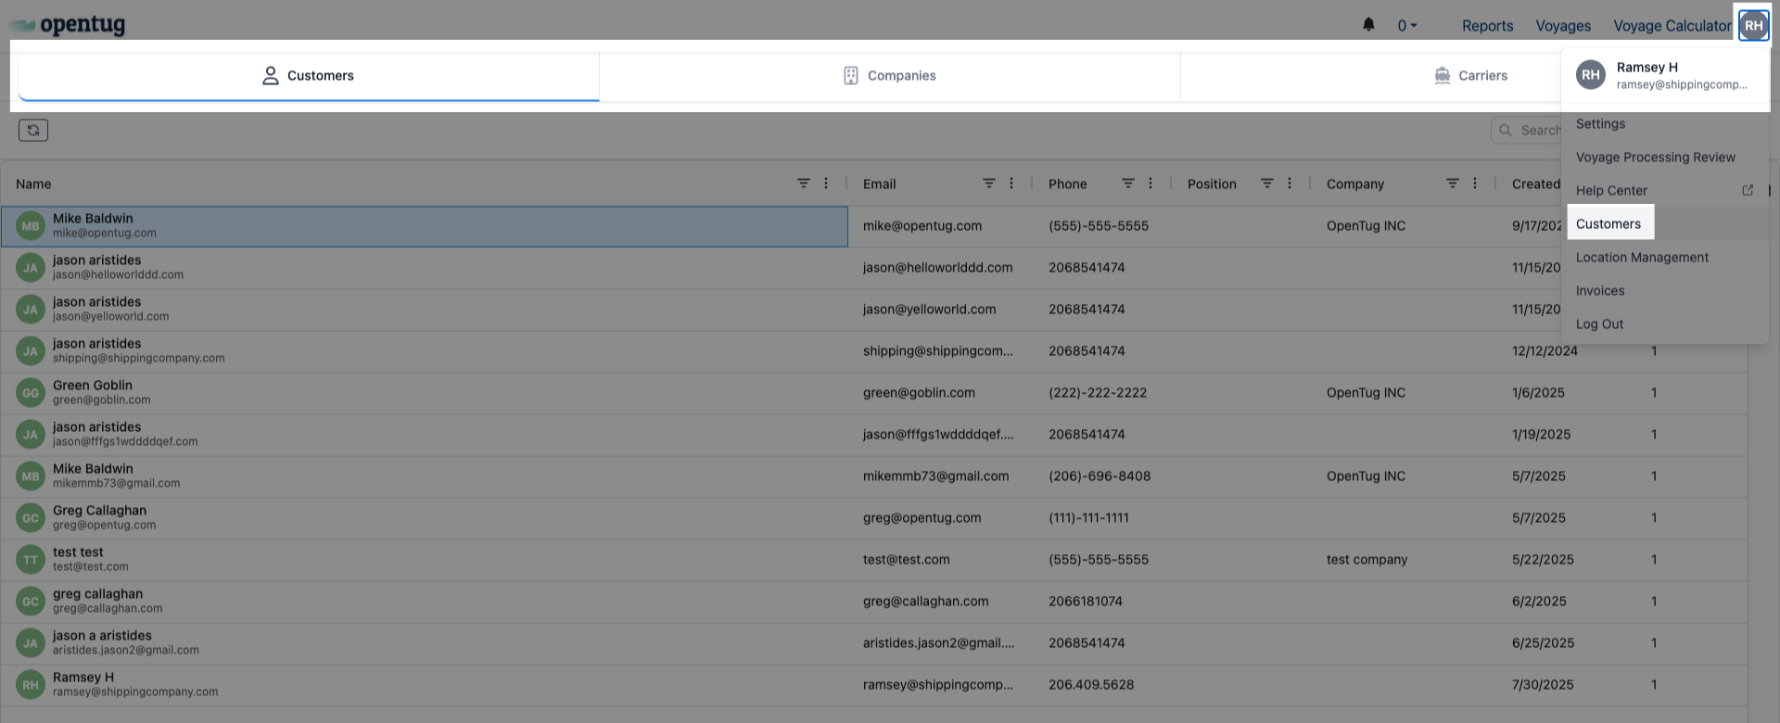The image size is (1780, 723).
Task: Open the Name column three-dot menu
Action: click(826, 184)
